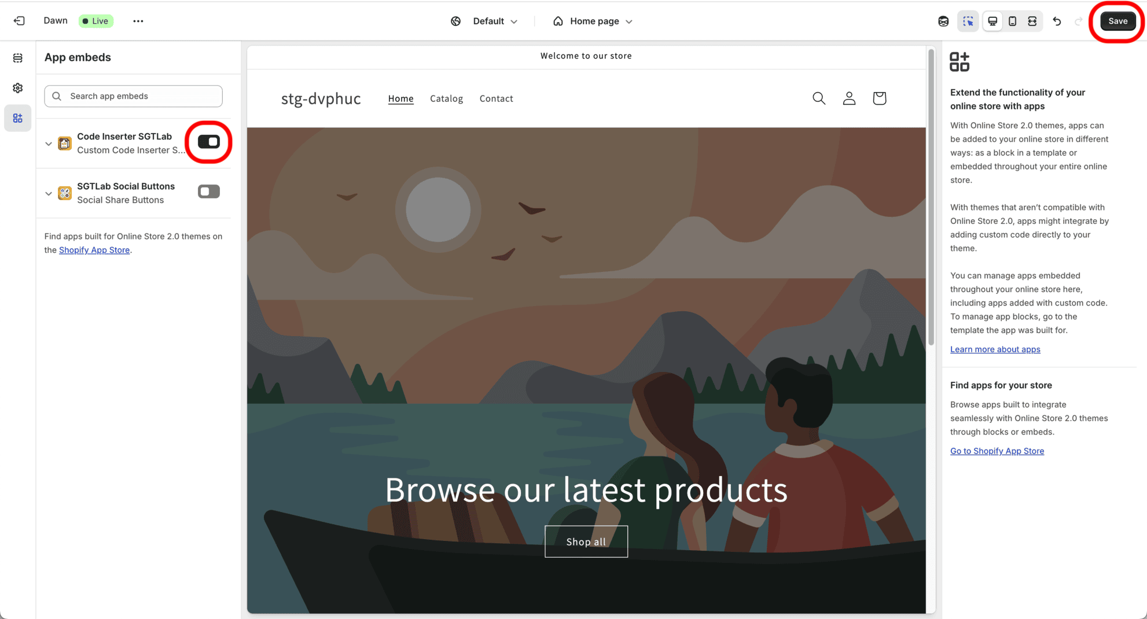Screen dimensions: 1147x619
Task: Expand Code Inserter SGTLab settings
Action: coord(49,143)
